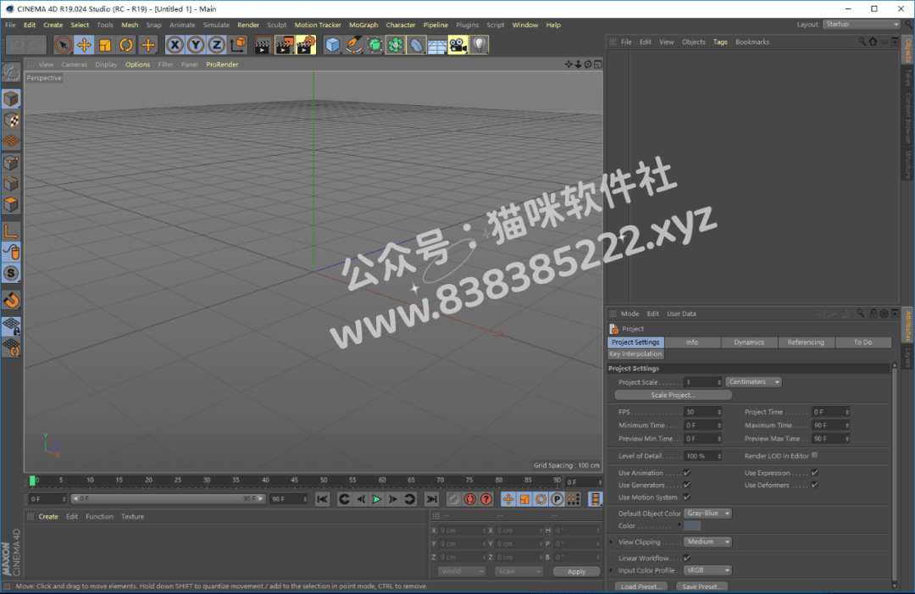Expand the View Clipping disclosure arrow

[x=612, y=542]
